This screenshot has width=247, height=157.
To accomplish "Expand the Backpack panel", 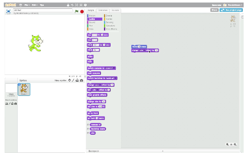I will (x=163, y=151).
